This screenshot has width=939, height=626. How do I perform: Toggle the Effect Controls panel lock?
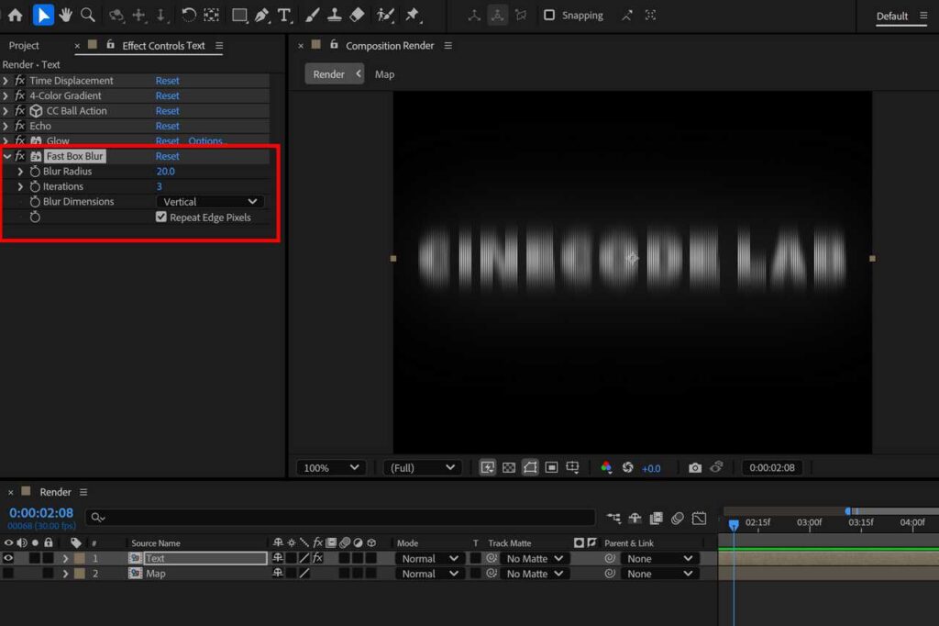(110, 44)
